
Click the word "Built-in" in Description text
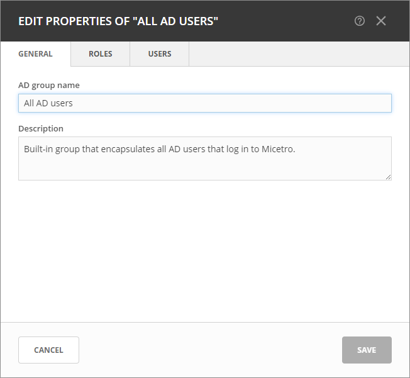point(39,150)
